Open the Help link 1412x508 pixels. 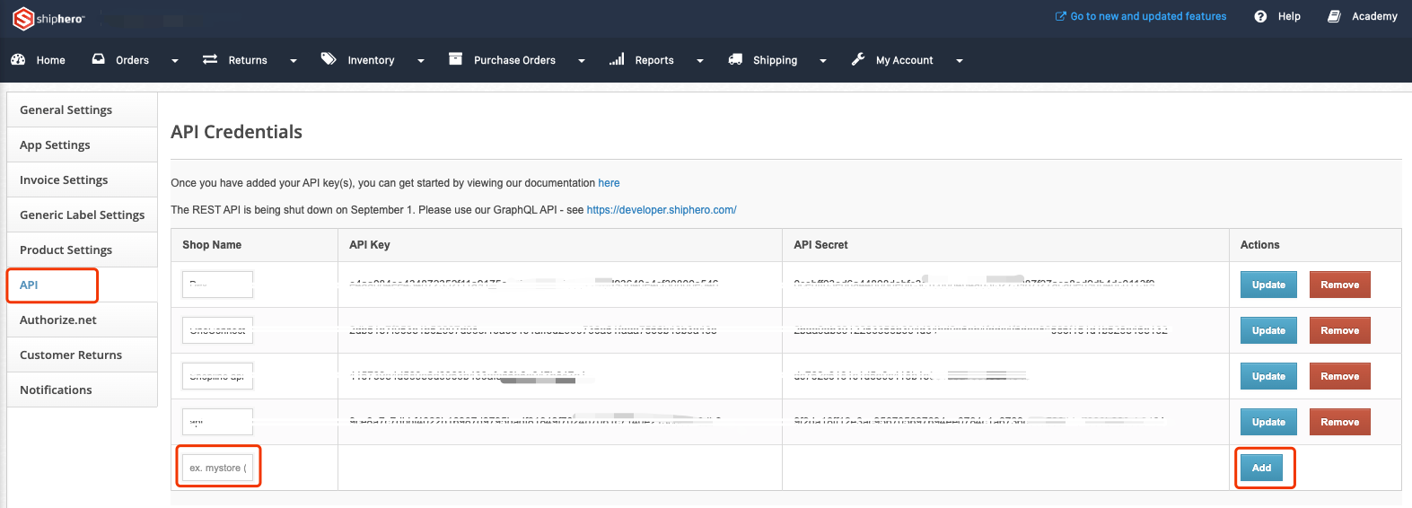pyautogui.click(x=1289, y=16)
